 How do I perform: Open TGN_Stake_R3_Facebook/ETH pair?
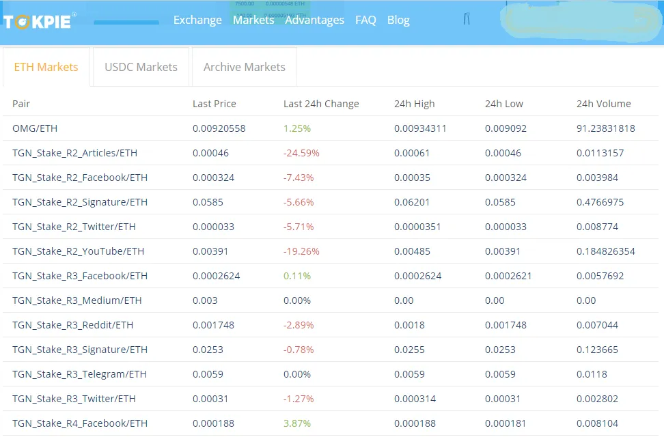(x=80, y=276)
